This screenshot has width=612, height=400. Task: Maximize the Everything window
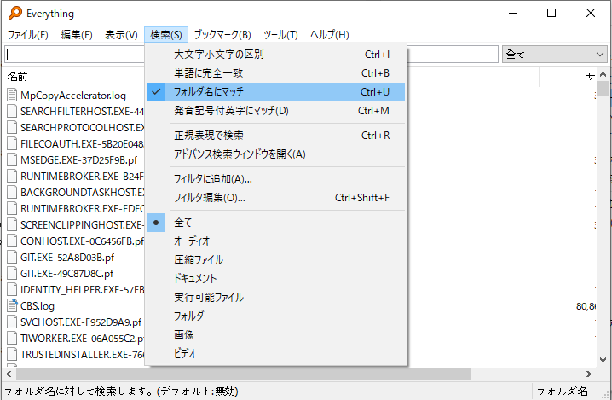tap(551, 14)
